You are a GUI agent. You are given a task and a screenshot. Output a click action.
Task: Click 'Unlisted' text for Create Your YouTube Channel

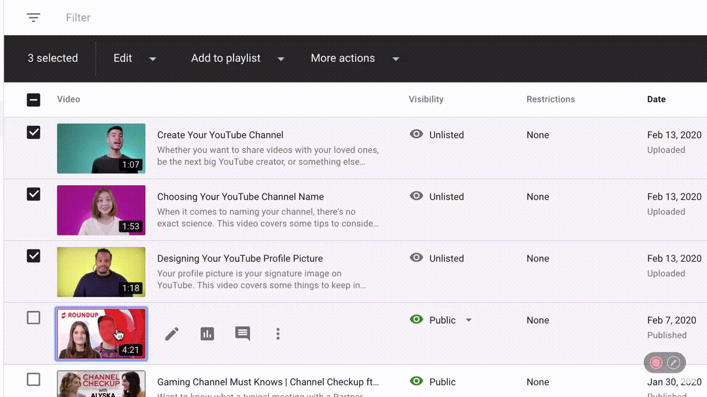point(446,135)
